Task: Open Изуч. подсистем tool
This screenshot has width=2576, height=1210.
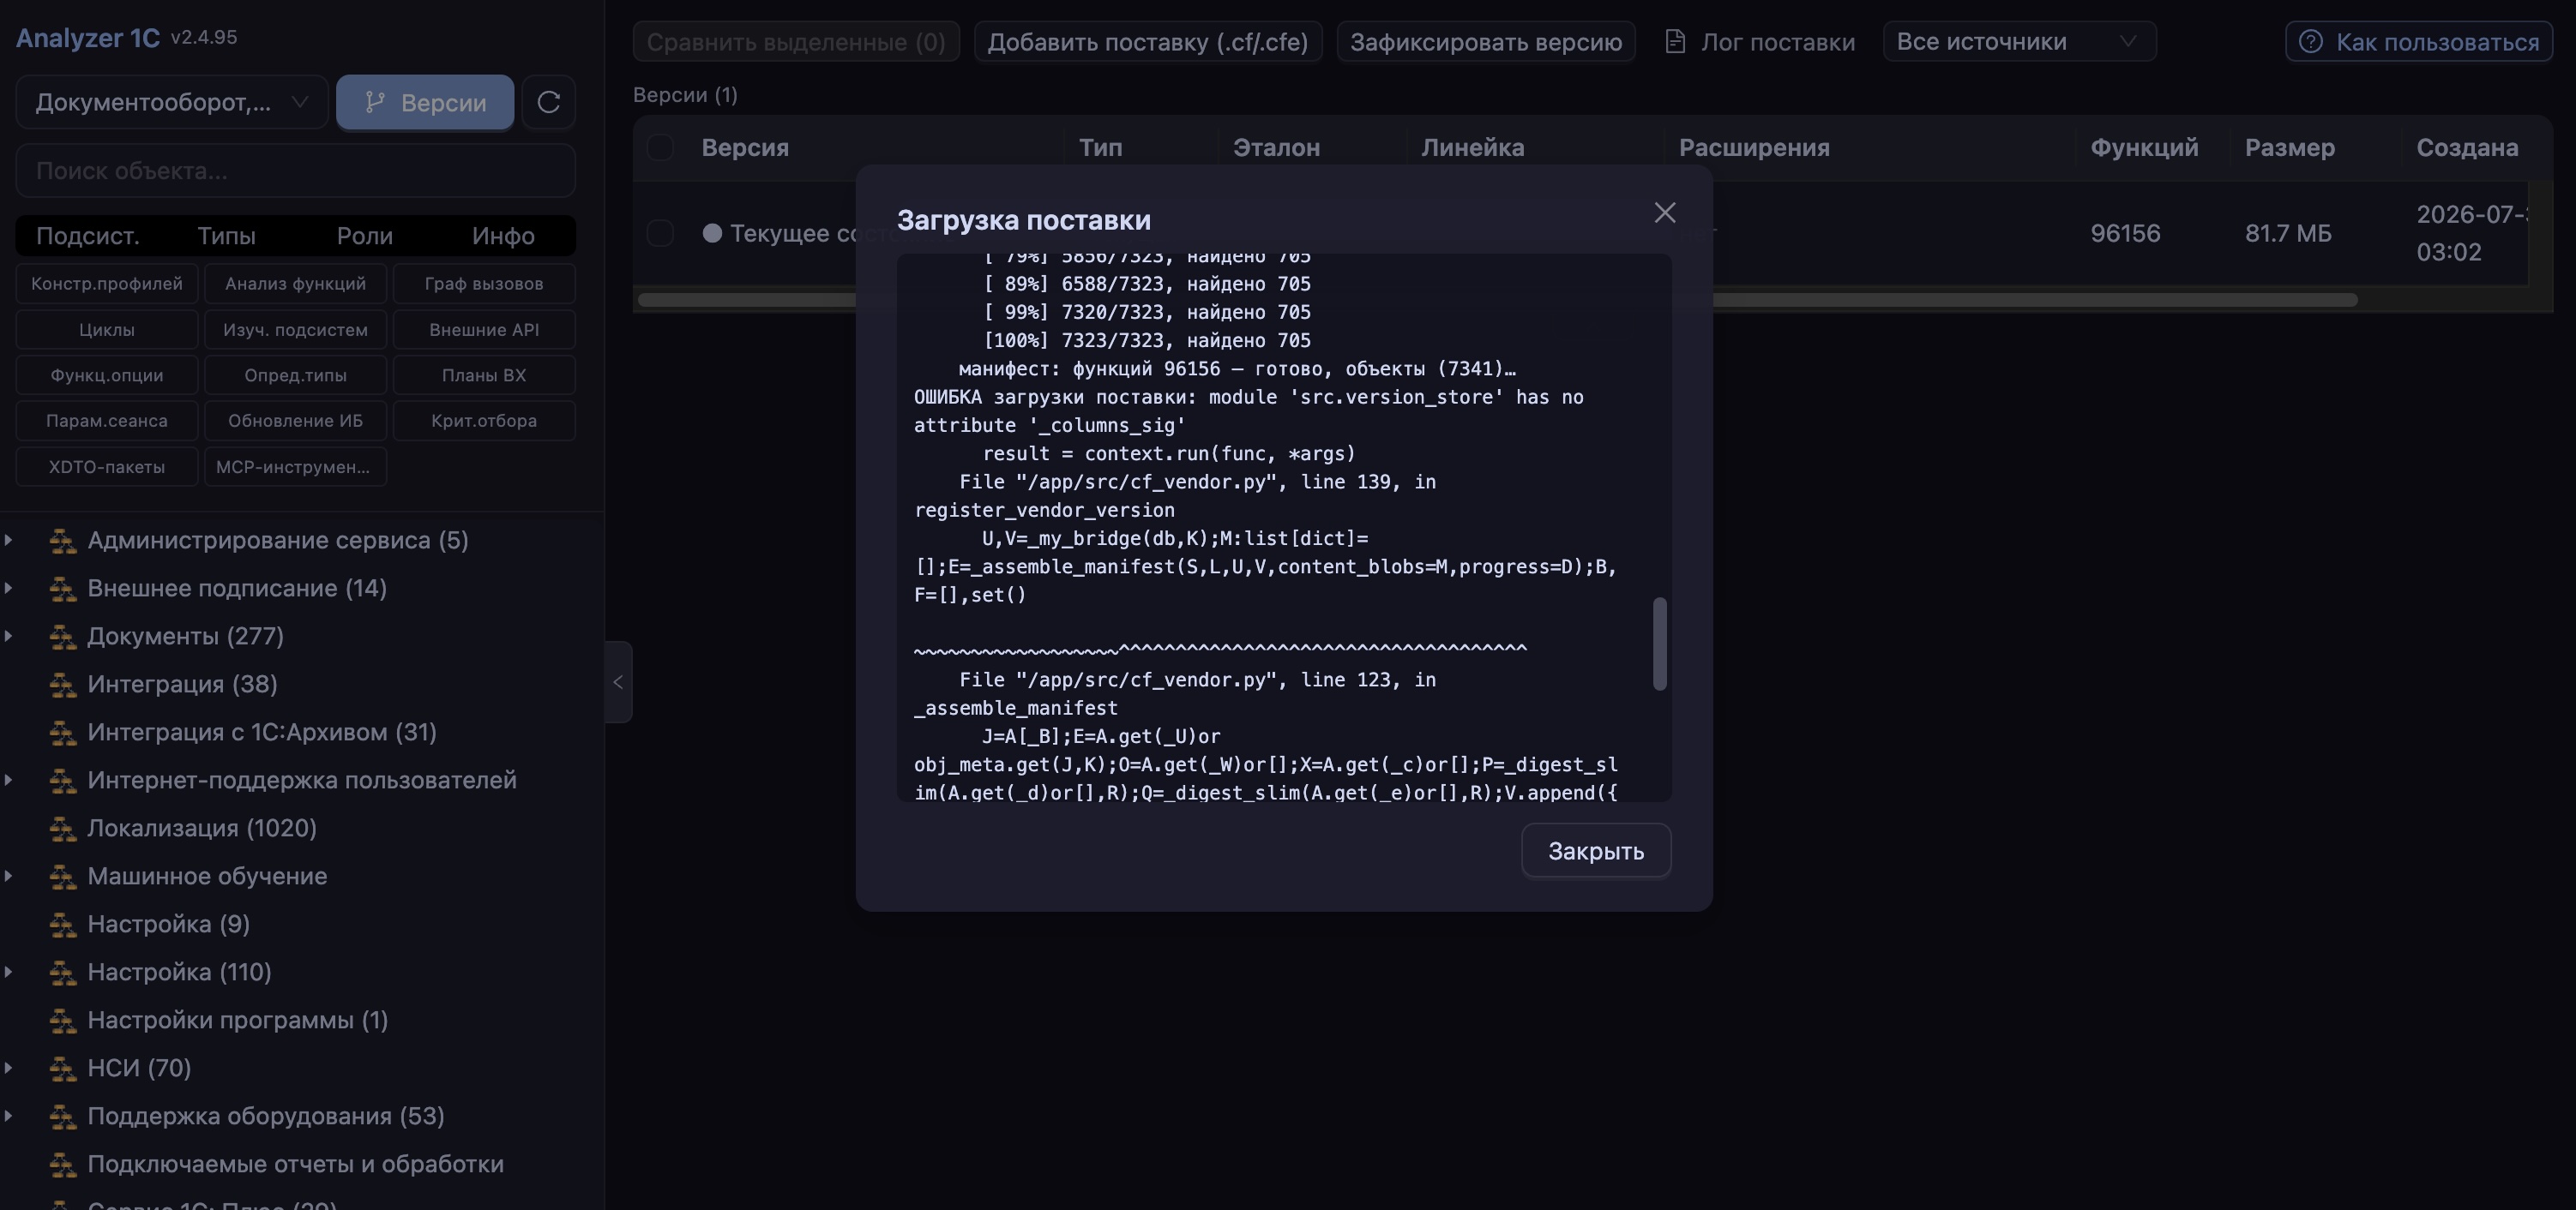Action: (x=295, y=330)
